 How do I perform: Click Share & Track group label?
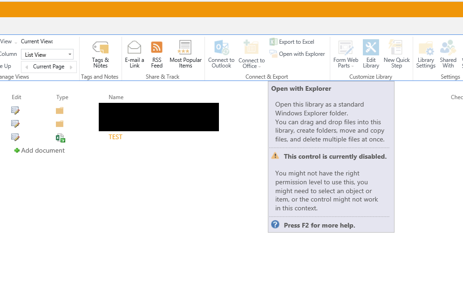163,77
